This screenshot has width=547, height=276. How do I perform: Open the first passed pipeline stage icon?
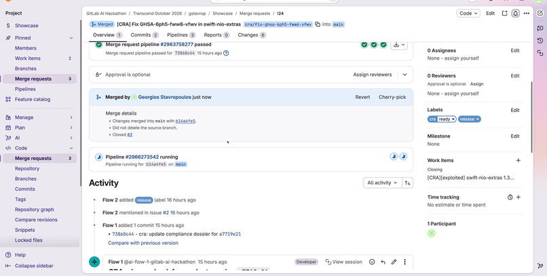click(364, 45)
